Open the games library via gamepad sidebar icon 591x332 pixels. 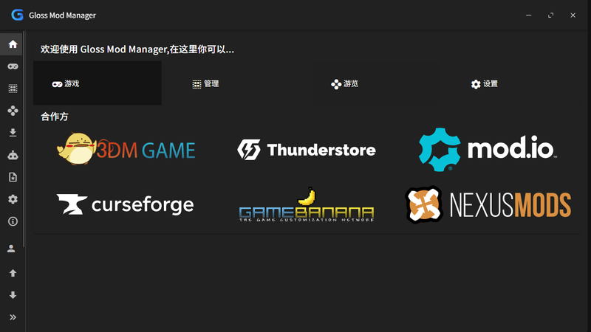point(13,66)
